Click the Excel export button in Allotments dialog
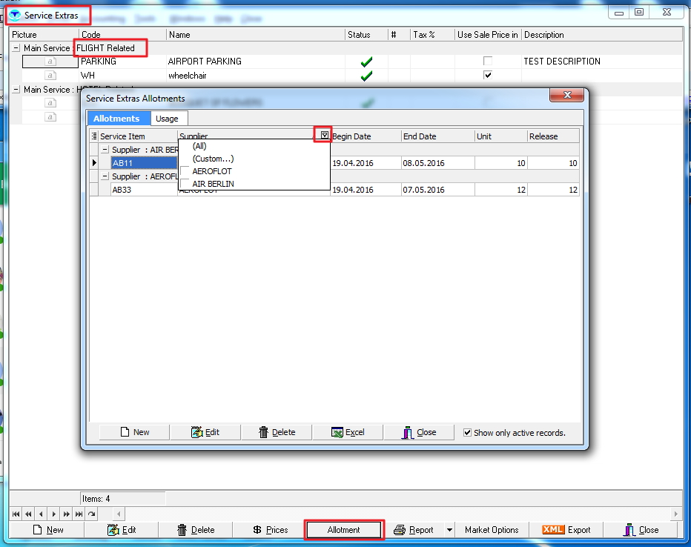Viewport: 691px width, 547px height. [348, 432]
